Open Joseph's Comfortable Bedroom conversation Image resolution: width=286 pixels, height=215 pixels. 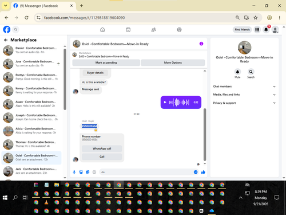[x=31, y=117]
